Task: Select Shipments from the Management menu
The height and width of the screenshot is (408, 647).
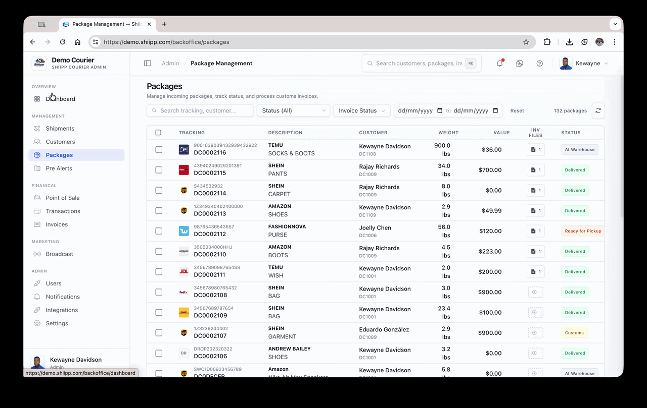Action: coord(59,128)
